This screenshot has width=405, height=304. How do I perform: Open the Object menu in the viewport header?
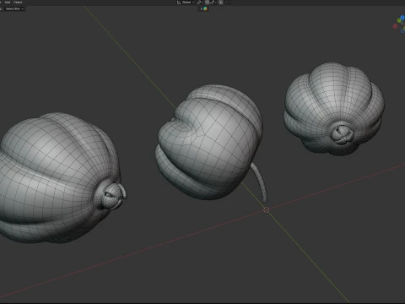(18, 3)
